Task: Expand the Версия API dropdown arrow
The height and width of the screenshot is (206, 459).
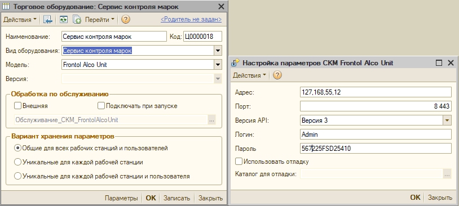Action: point(447,120)
